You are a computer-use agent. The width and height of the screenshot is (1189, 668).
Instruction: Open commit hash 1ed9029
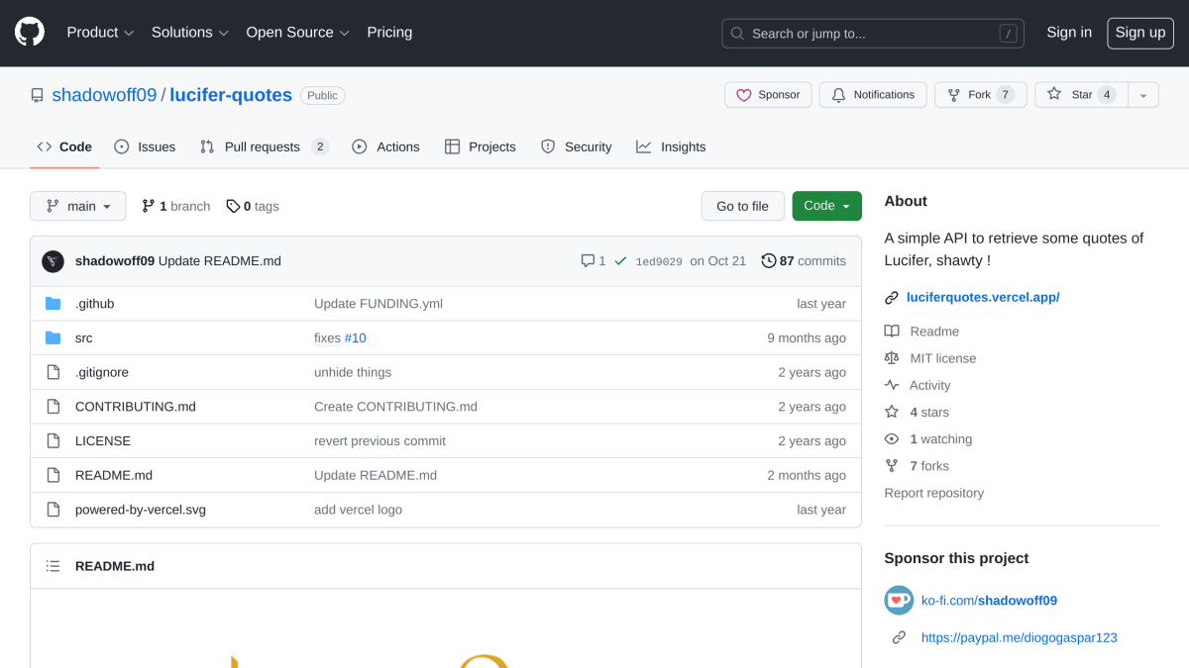tap(659, 261)
